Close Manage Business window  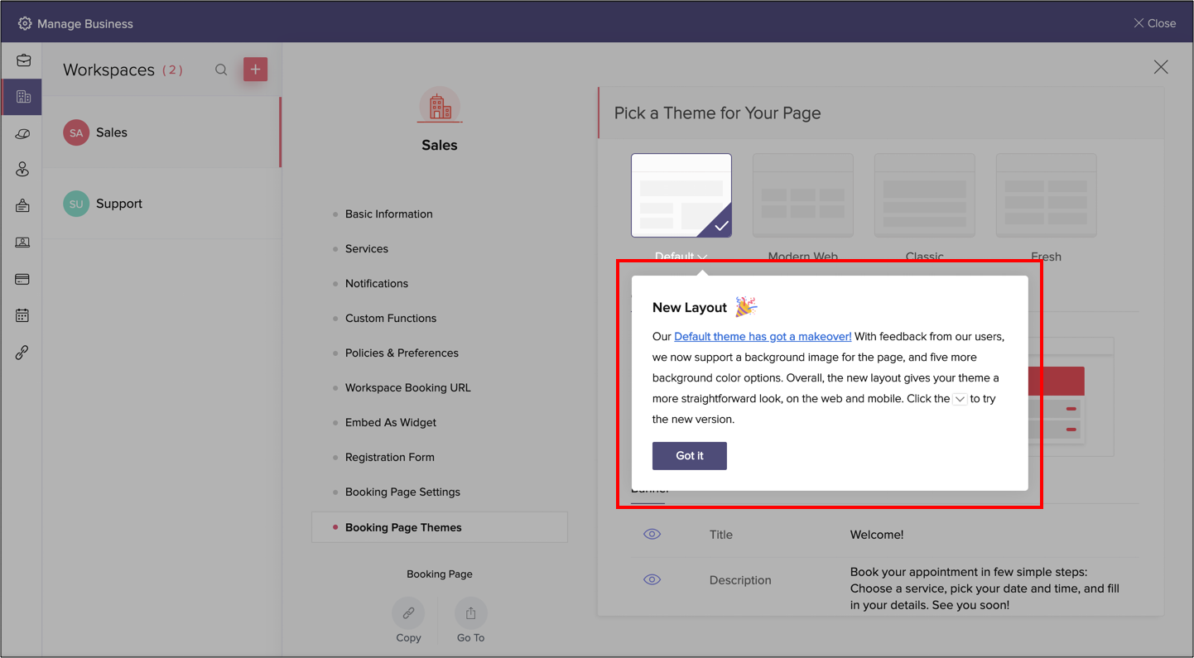click(1154, 23)
